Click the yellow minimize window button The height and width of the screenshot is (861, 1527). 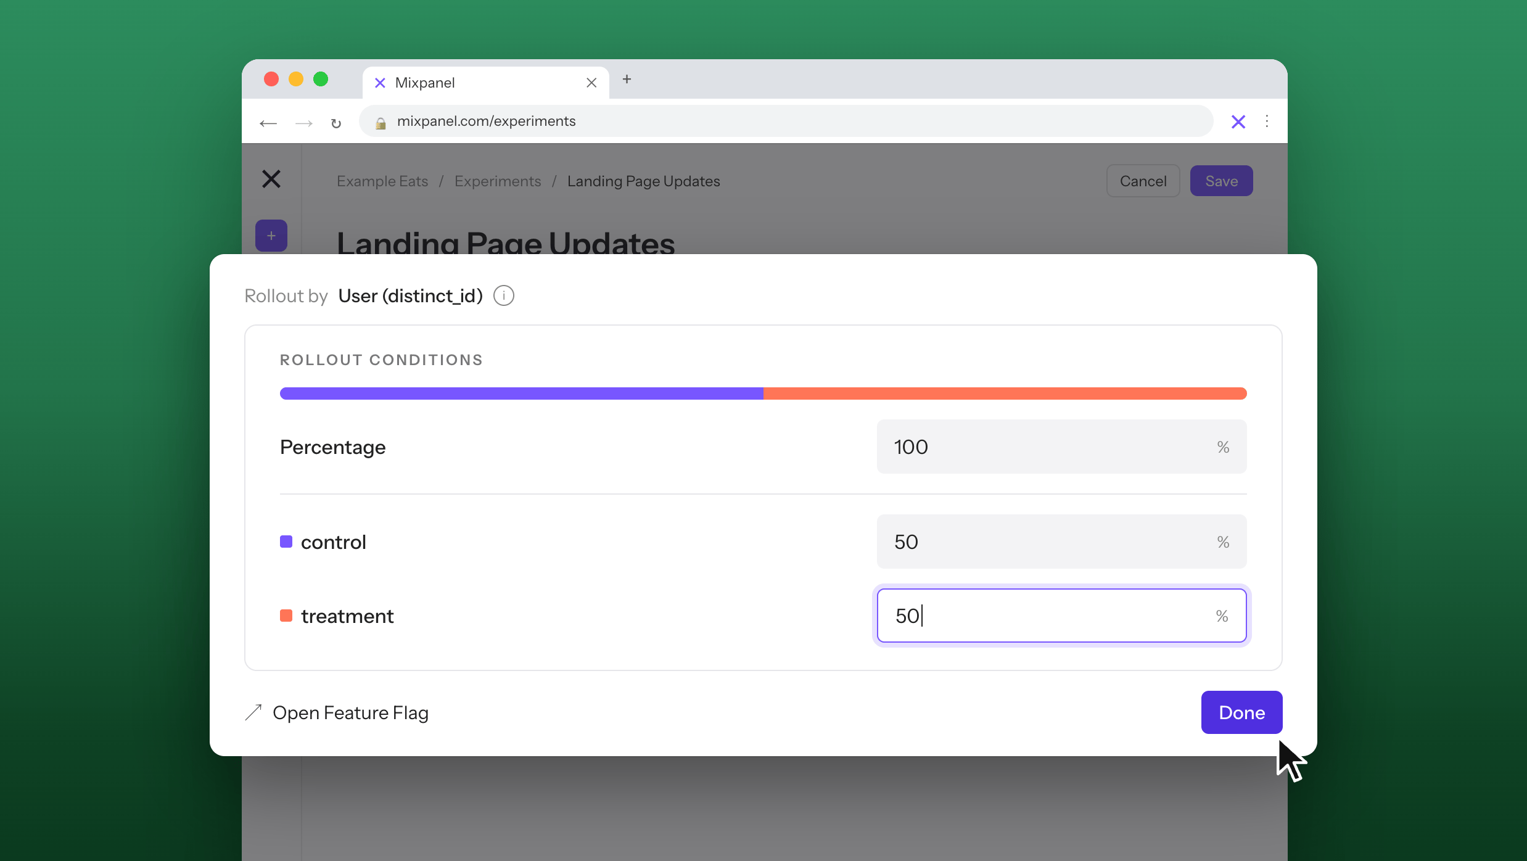[296, 79]
